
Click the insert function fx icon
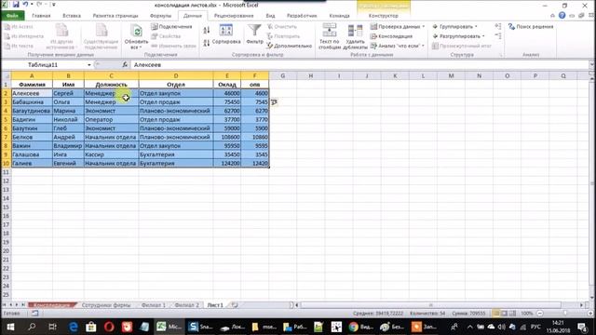(x=125, y=65)
